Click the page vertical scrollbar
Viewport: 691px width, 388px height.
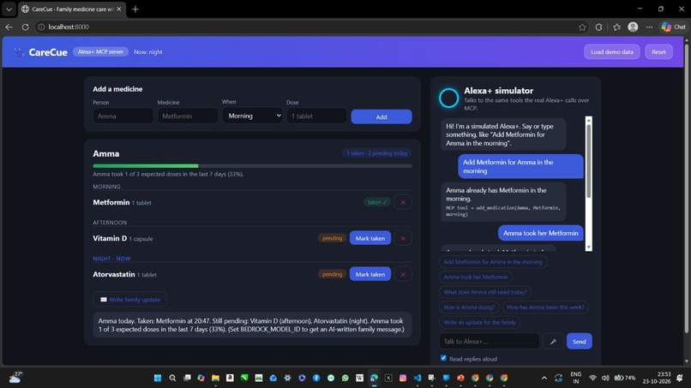pyautogui.click(x=687, y=189)
